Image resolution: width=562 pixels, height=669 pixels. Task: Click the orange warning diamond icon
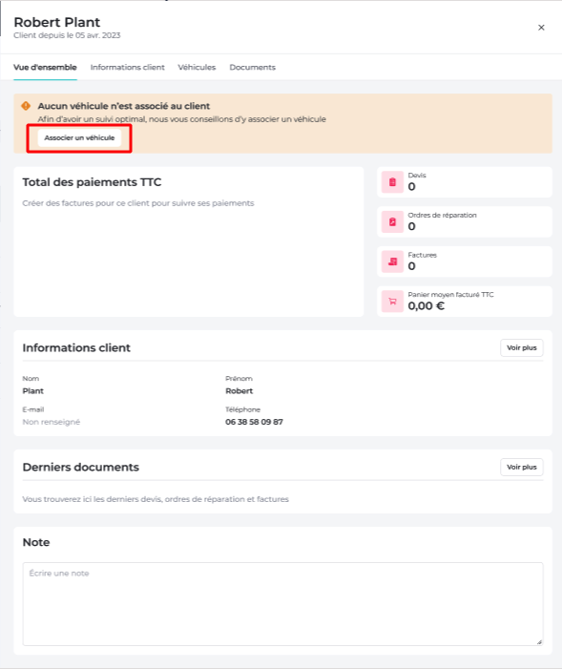[26, 106]
